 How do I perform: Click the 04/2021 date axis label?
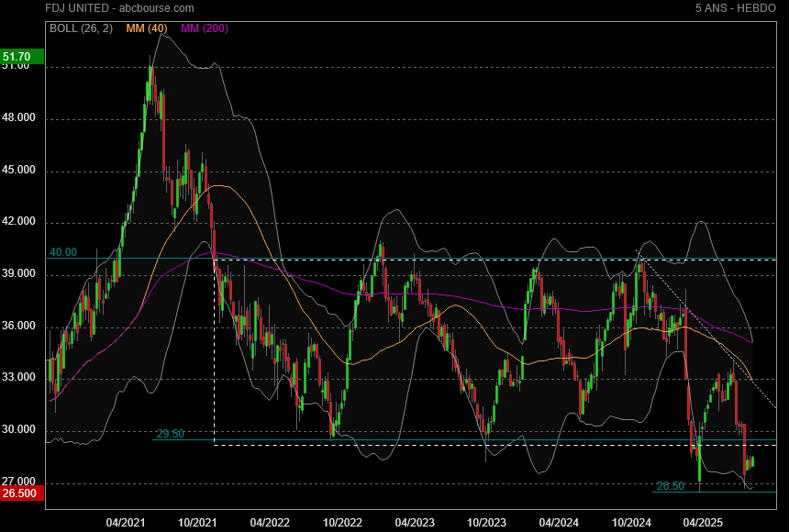[x=126, y=523]
